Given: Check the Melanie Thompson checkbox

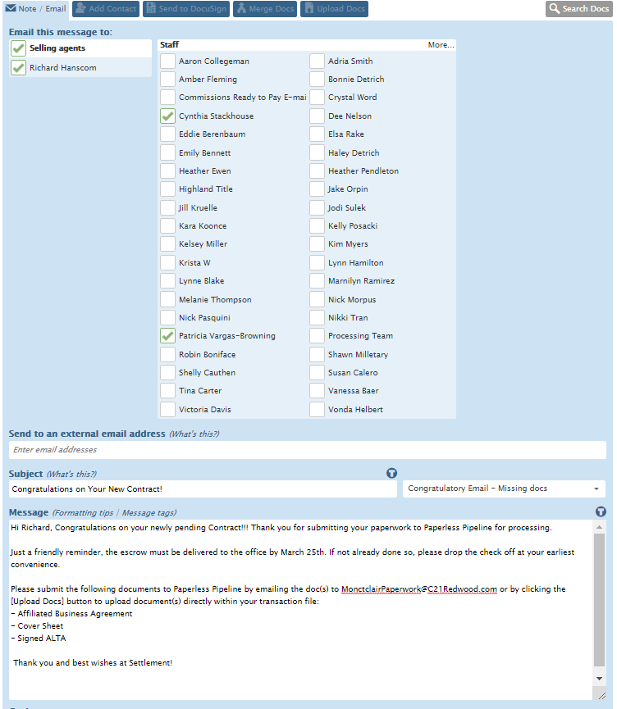Looking at the screenshot, I should pos(167,300).
